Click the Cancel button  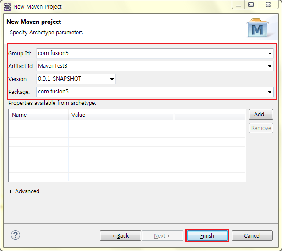(252, 236)
